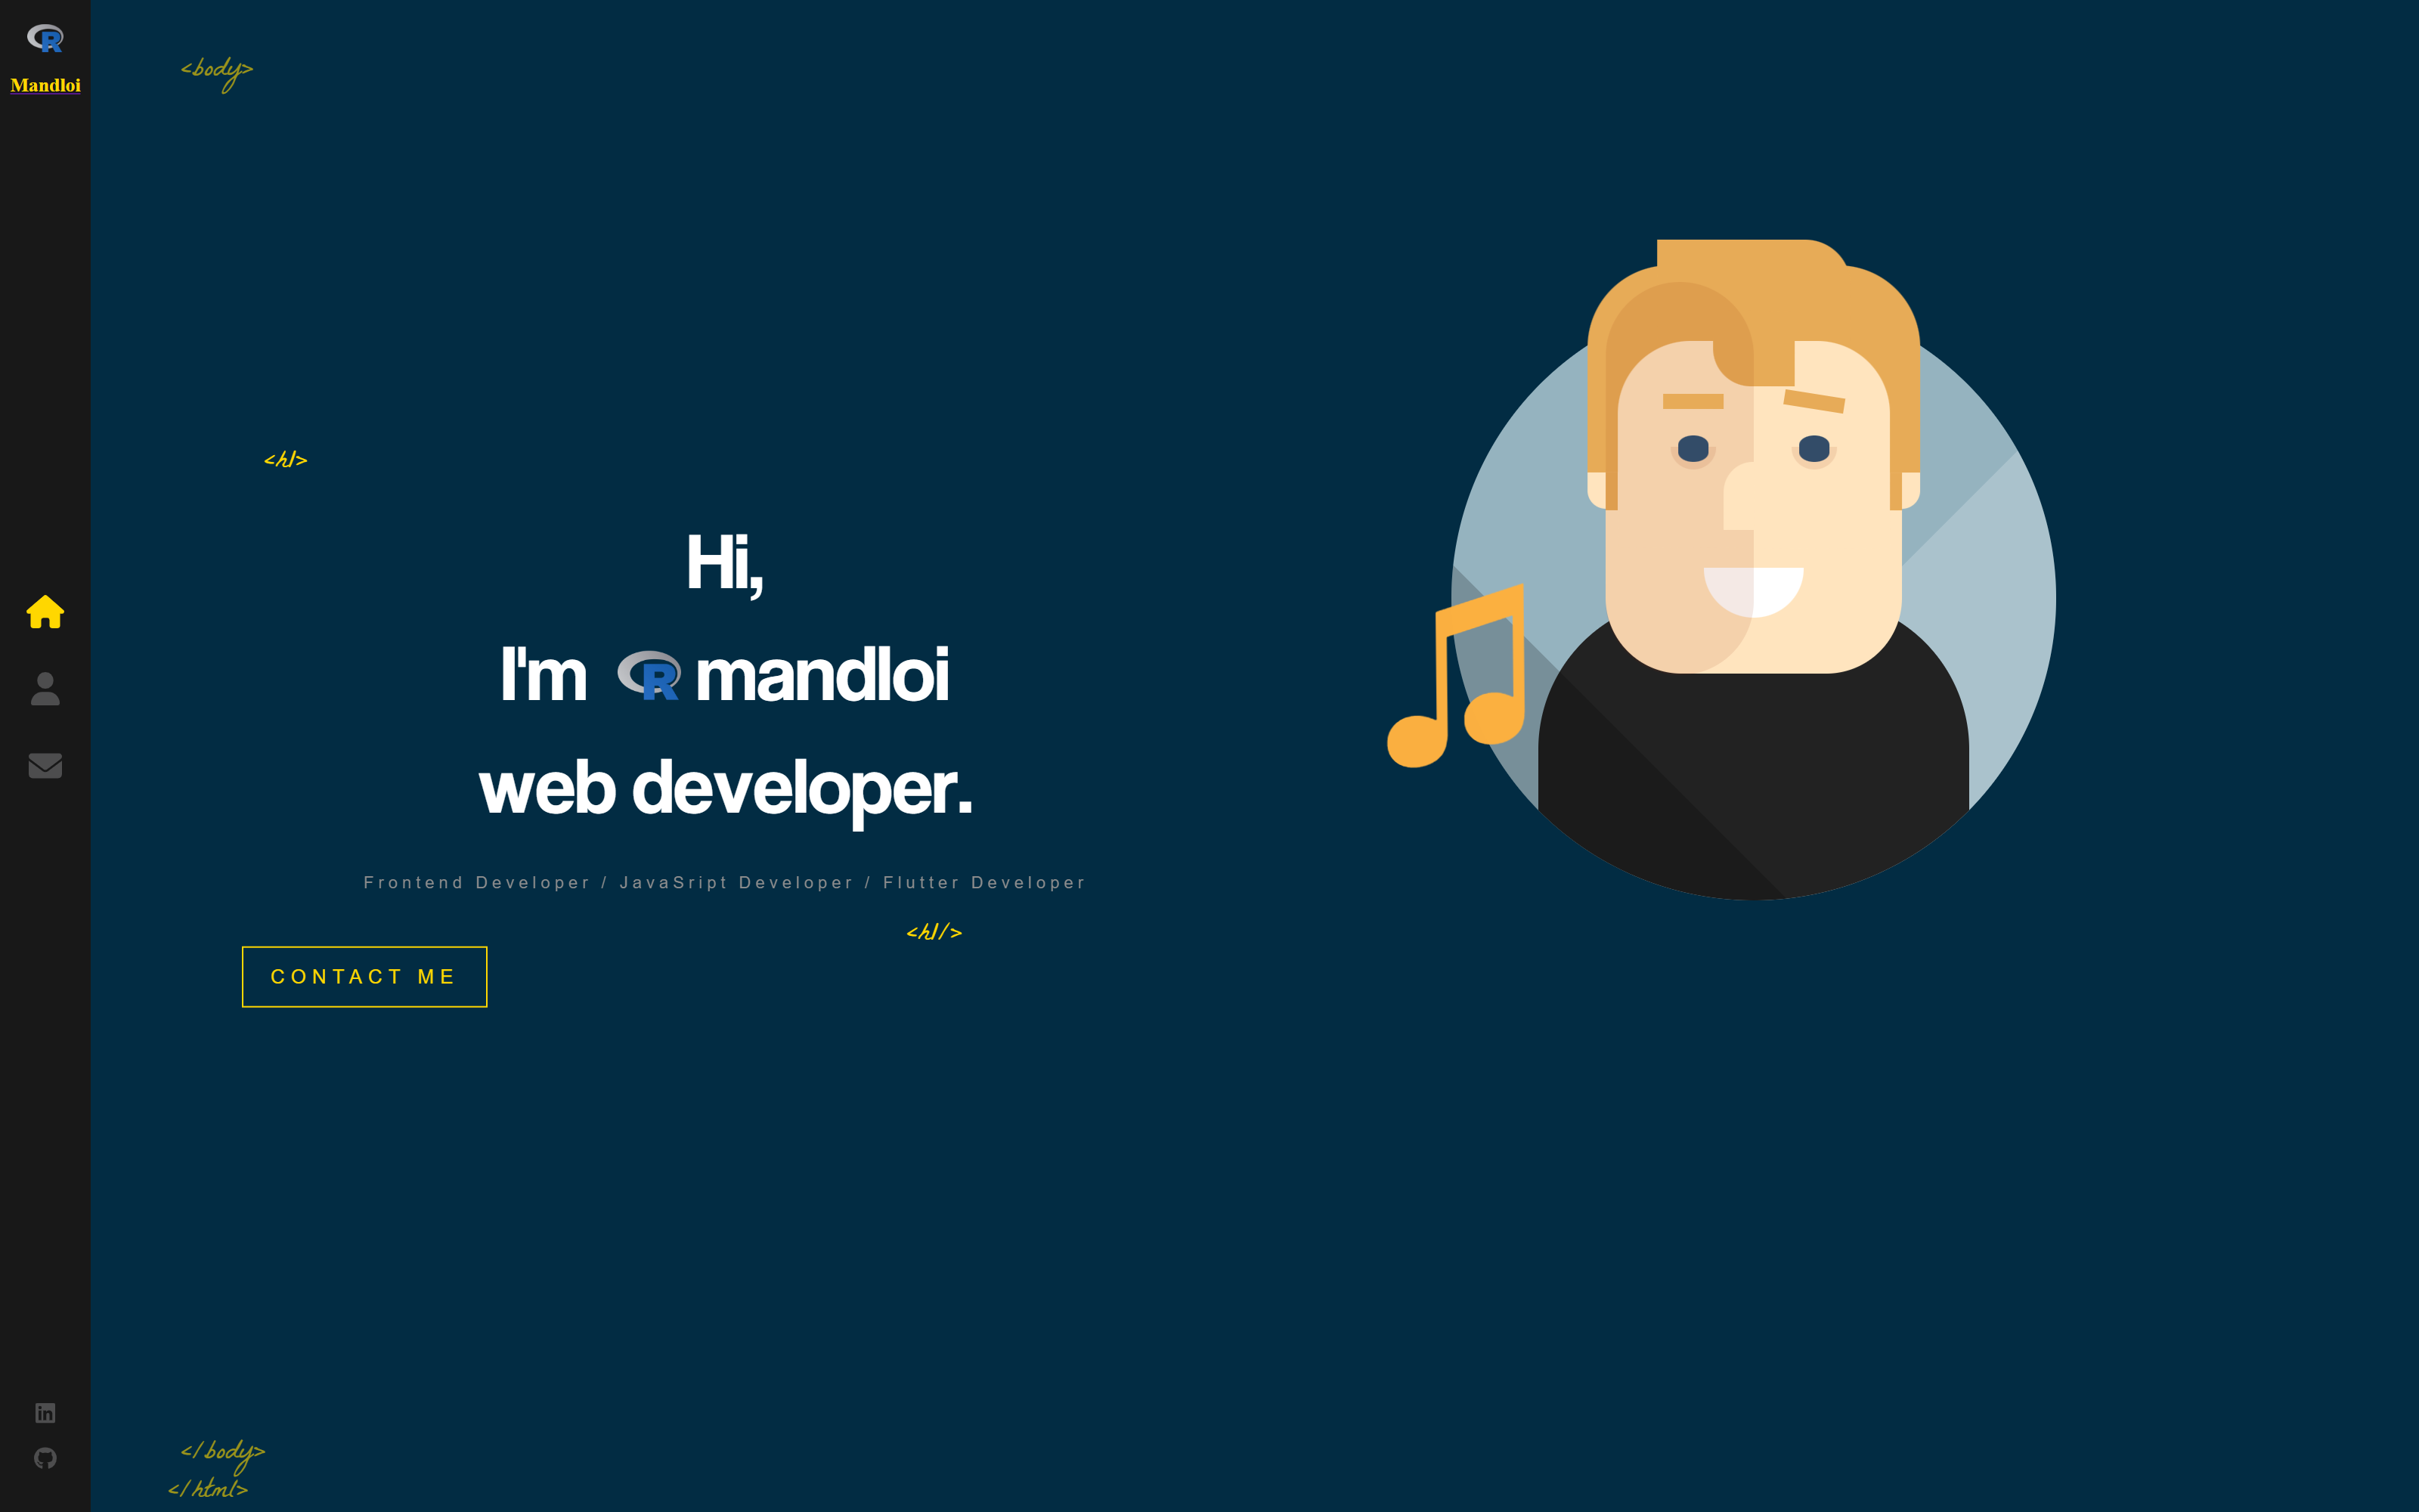Click the R logo inside the greeting heading
The image size is (2419, 1512).
[x=650, y=676]
